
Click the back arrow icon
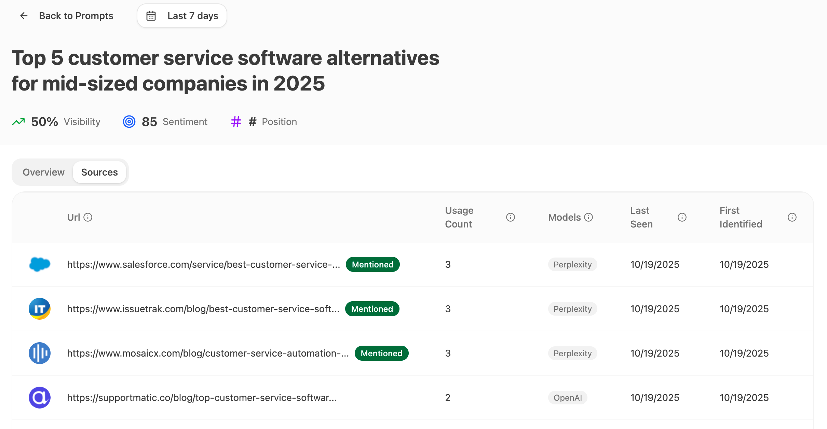pos(24,16)
